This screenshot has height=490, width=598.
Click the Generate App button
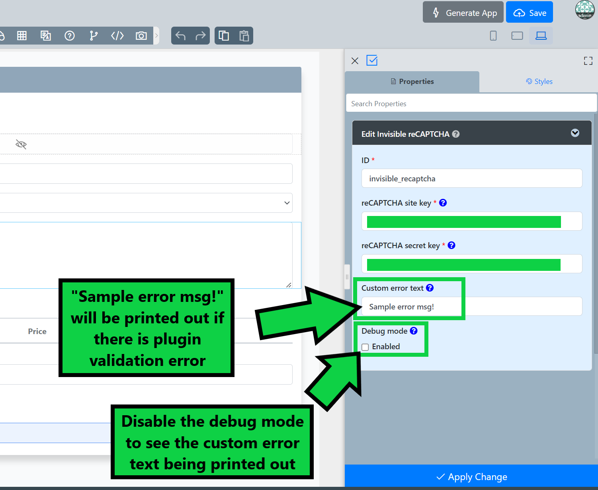point(463,12)
